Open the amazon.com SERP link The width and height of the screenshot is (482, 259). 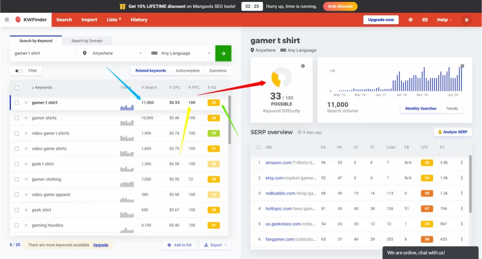[x=290, y=163]
